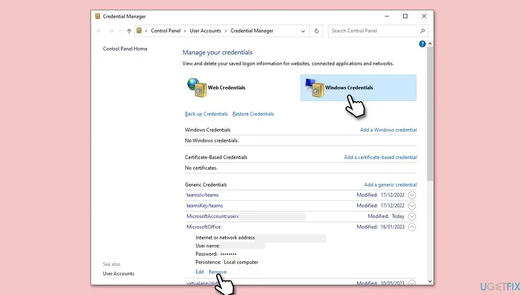Select teamsKey/teams credential name
The image size is (525, 295).
[204, 206]
